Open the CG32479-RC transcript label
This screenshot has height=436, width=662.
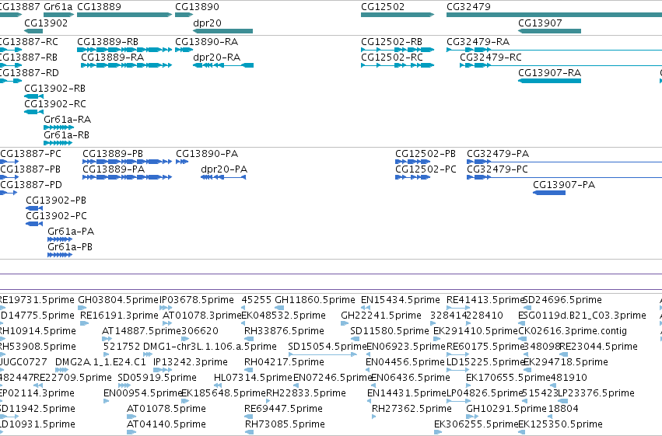[x=491, y=58]
